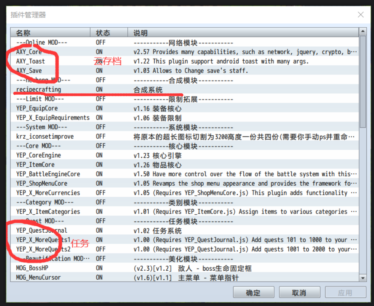Select the MOG_MenuCursor plugin row
This screenshot has width=374, height=306.
coord(185,277)
